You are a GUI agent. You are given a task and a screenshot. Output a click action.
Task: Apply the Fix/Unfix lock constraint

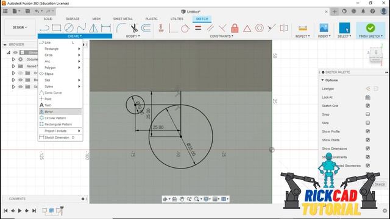point(235,28)
